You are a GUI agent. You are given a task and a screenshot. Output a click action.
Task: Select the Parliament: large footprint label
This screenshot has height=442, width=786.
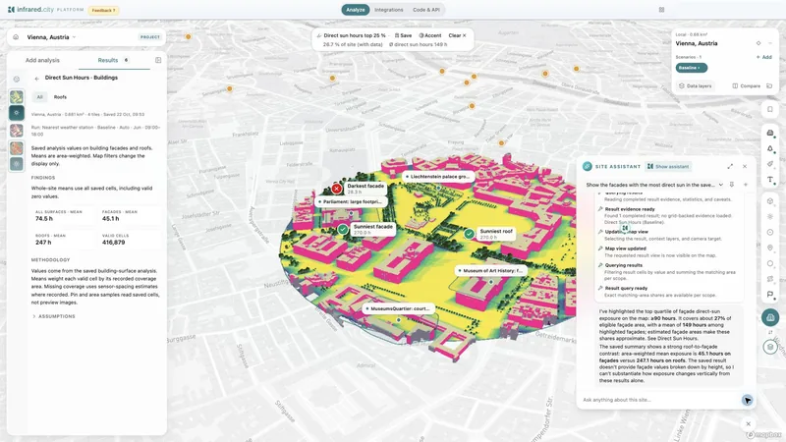[352, 201]
